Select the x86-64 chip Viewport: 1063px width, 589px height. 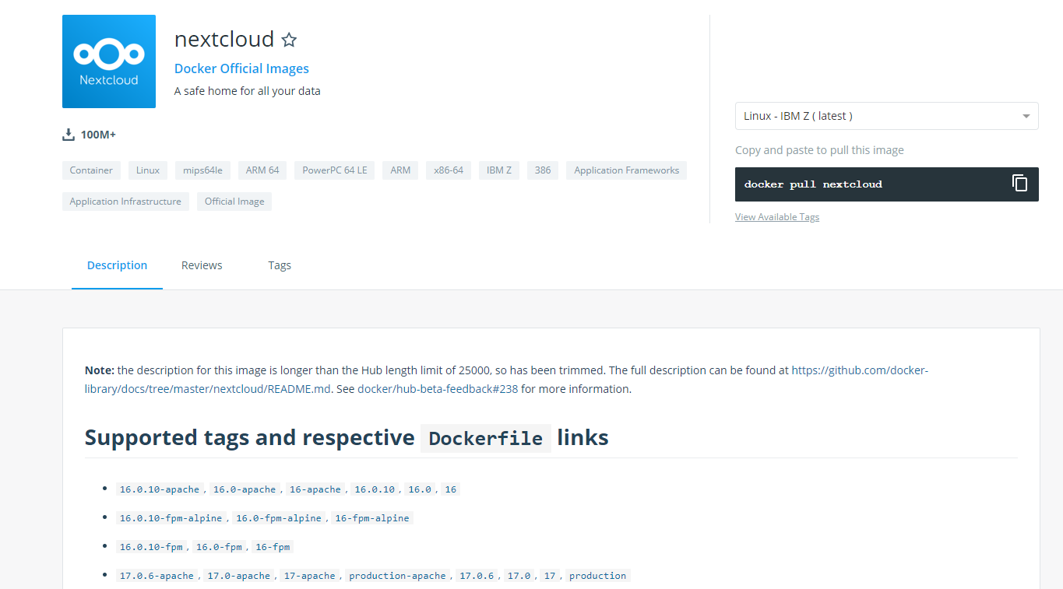tap(449, 170)
